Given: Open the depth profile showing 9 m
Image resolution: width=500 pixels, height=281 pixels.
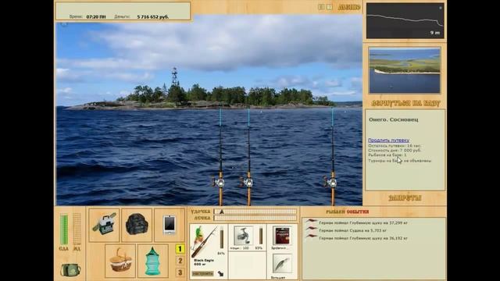Looking at the screenshot, I should 405,21.
